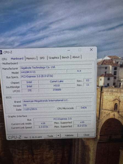Click the Chipset vendor Intel field

29,82
